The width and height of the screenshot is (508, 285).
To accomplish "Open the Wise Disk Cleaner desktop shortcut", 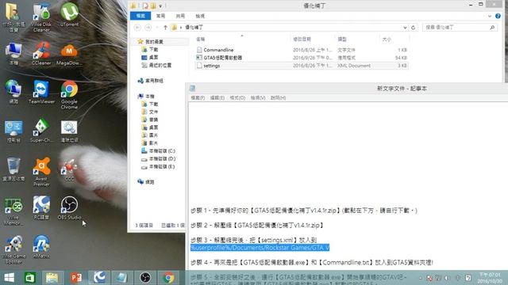I will (41, 17).
